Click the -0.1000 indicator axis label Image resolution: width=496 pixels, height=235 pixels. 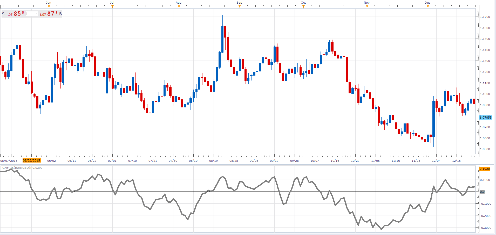pyautogui.click(x=485, y=204)
